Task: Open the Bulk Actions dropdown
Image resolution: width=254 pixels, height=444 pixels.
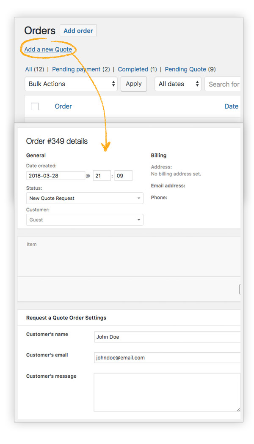Action: [x=71, y=84]
